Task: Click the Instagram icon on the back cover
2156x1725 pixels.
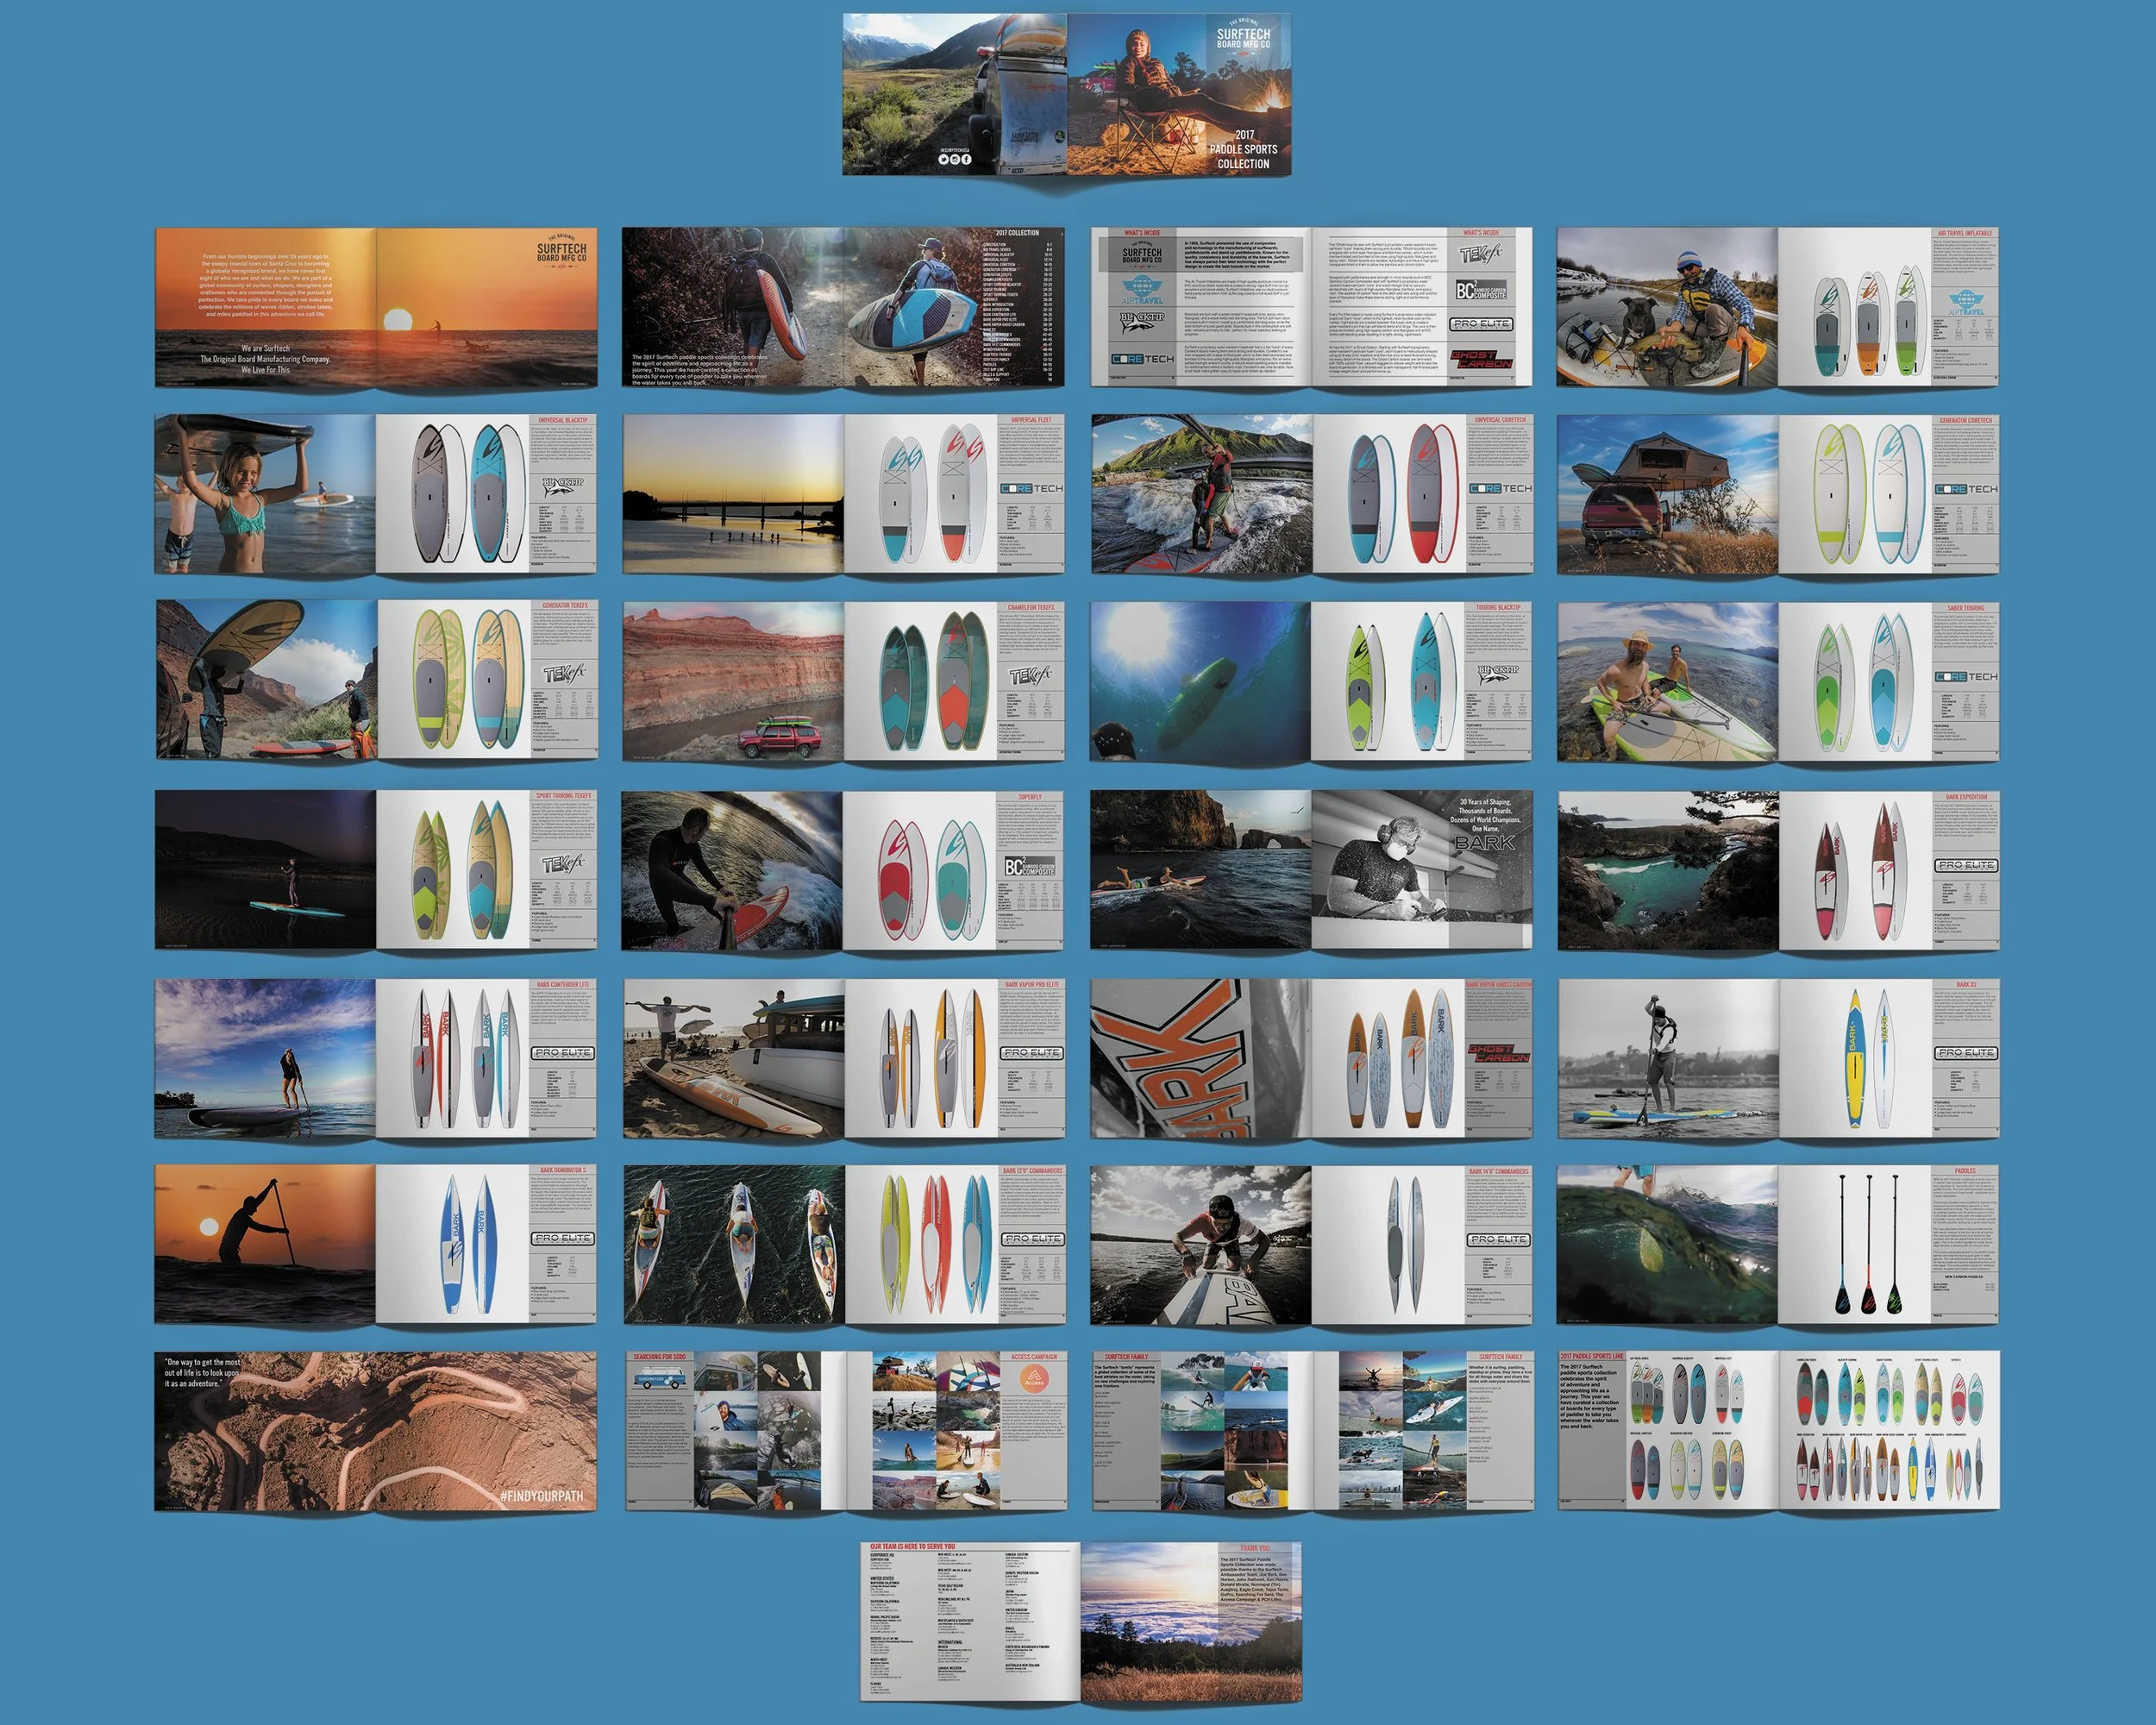Action: 955,160
